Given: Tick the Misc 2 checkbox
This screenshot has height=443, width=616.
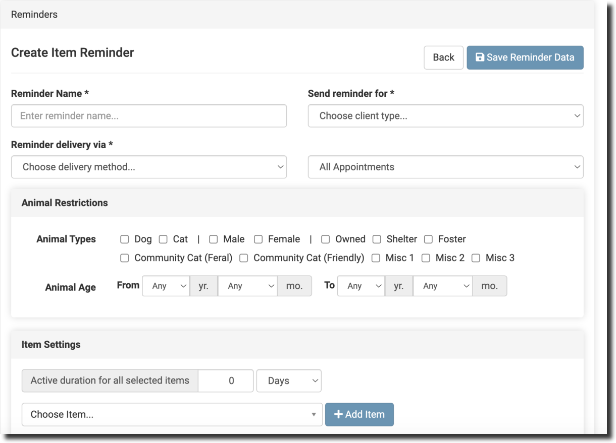Looking at the screenshot, I should click(426, 258).
